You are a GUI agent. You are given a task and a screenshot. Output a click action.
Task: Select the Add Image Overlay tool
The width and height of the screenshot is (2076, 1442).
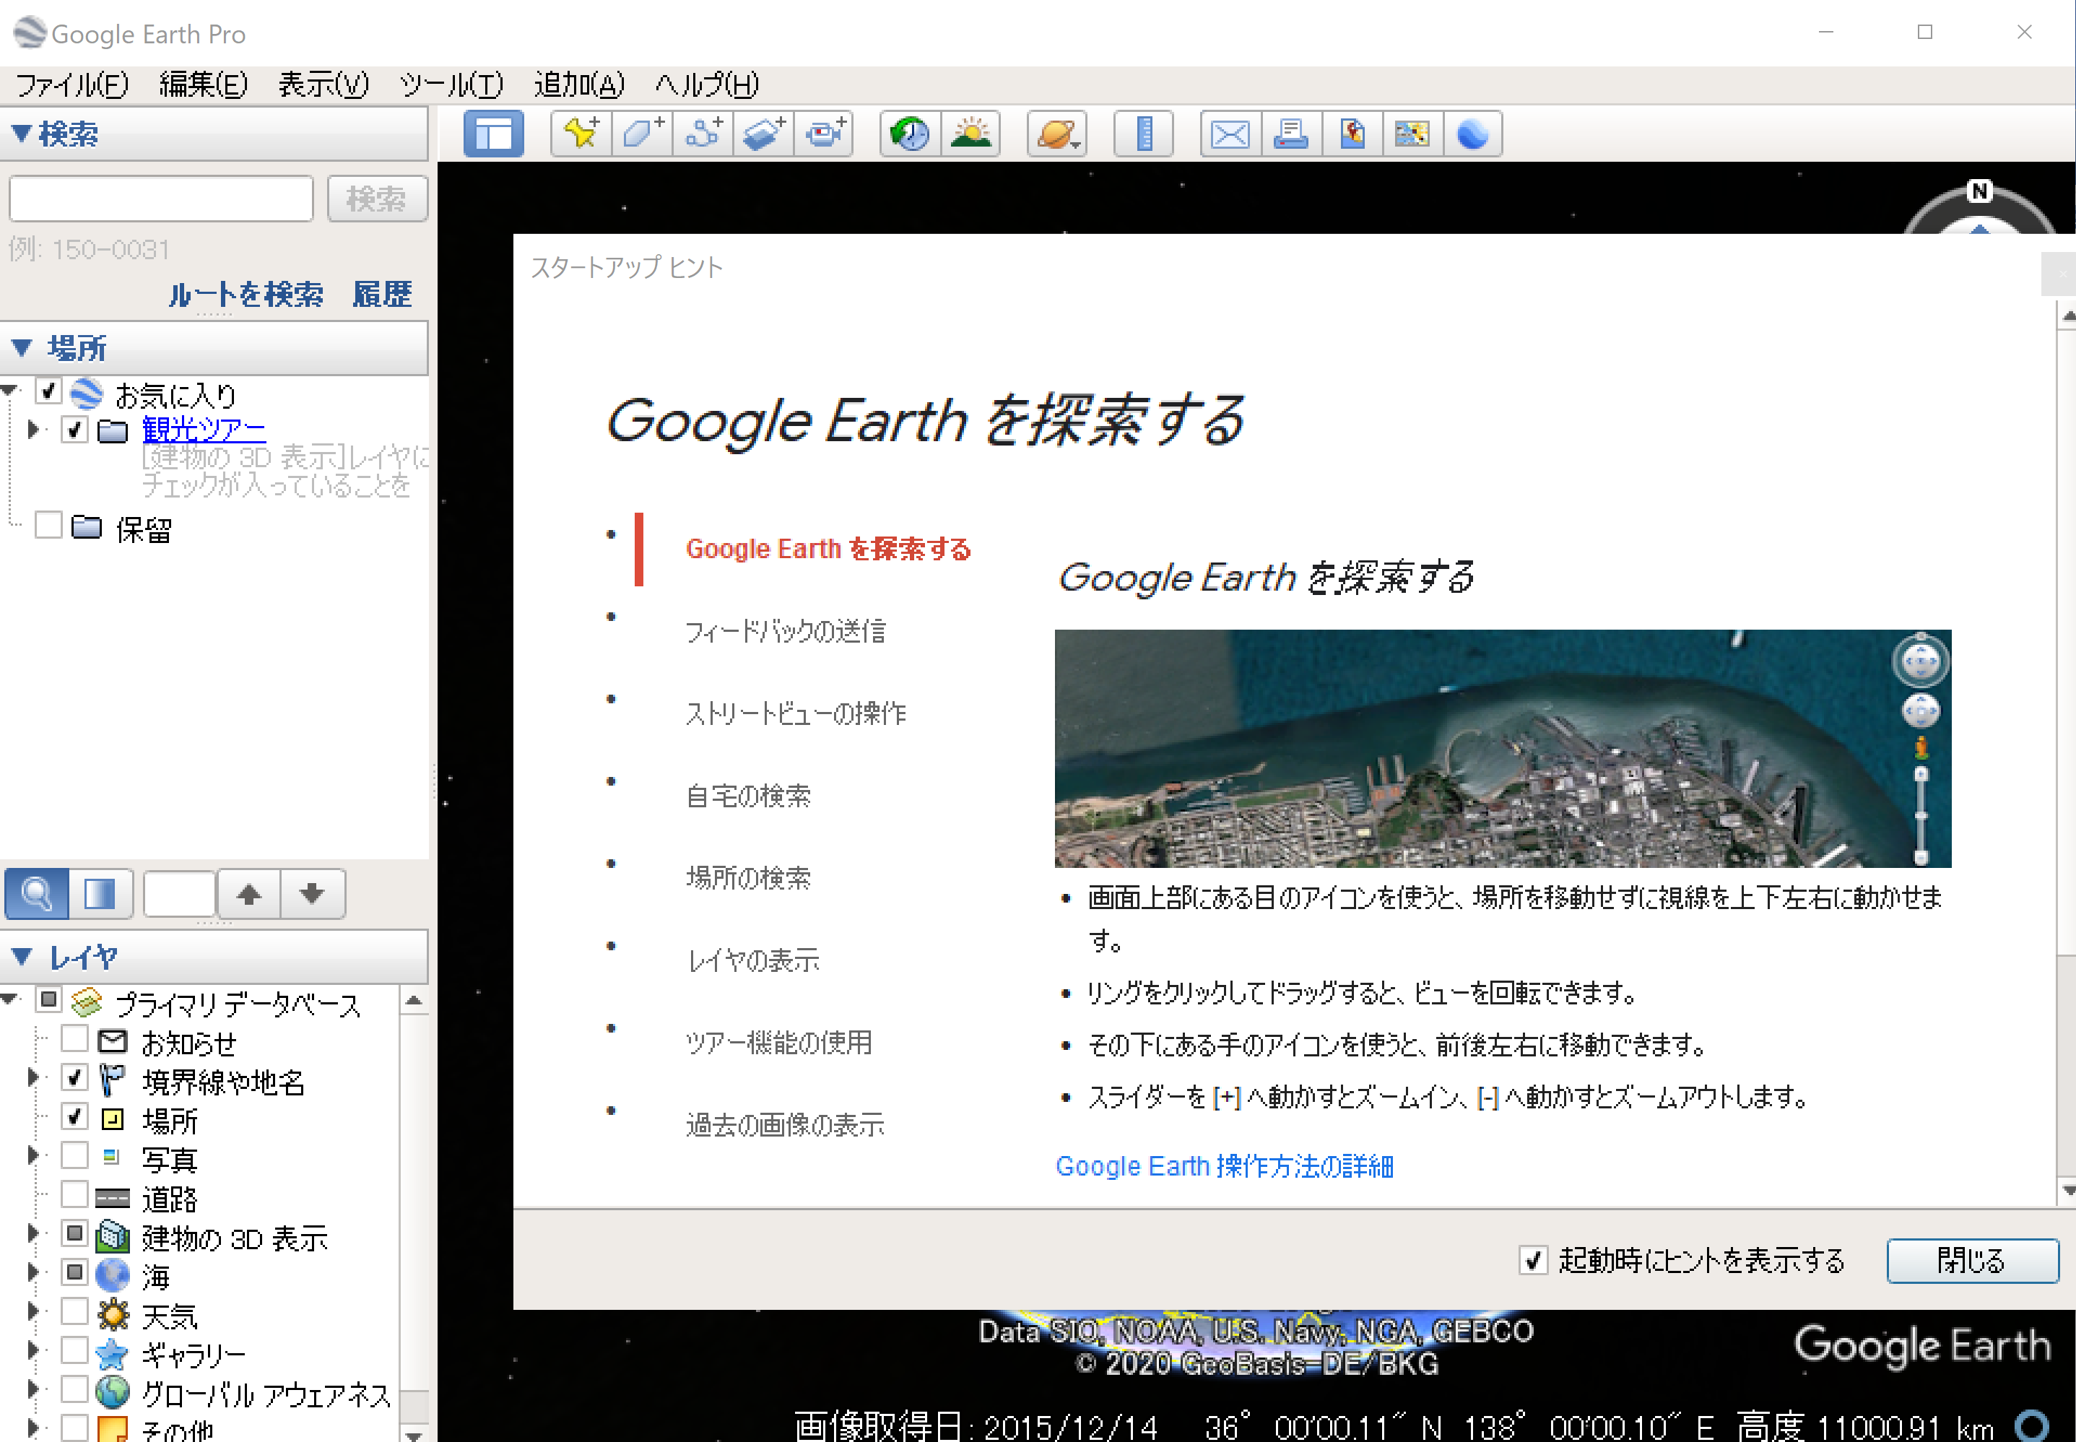point(763,134)
